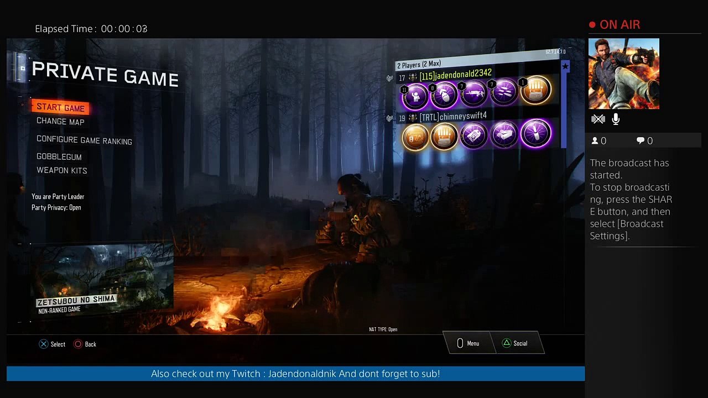Click the touchpad icon next to Menu
The width and height of the screenshot is (708, 398).
460,343
